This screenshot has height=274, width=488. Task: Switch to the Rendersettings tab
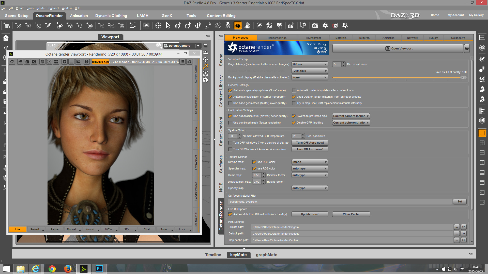[x=277, y=38]
